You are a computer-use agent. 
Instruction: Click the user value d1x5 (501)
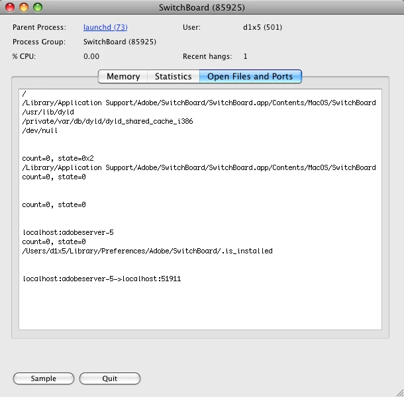coord(262,27)
